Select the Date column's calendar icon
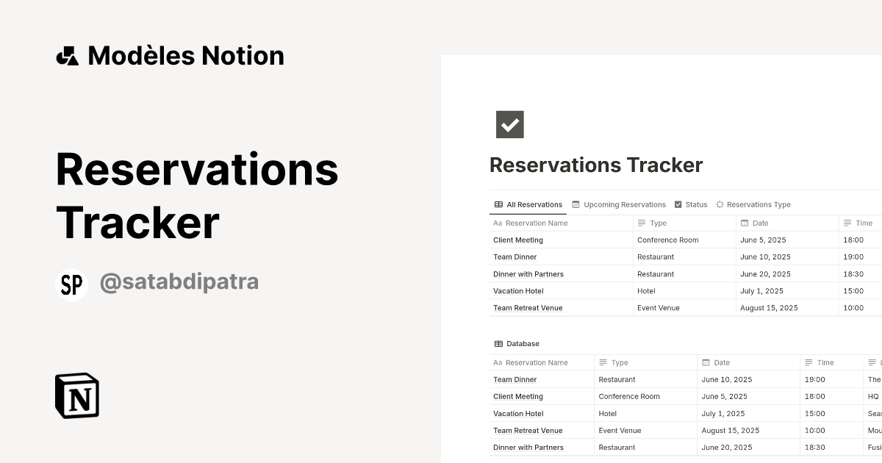Image resolution: width=882 pixels, height=463 pixels. pos(745,223)
